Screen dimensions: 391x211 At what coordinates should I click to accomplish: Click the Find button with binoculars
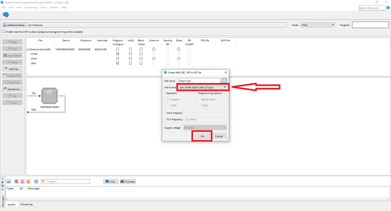tap(111, 182)
